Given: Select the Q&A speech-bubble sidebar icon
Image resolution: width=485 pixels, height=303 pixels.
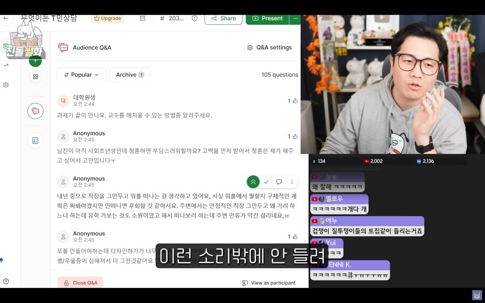Looking at the screenshot, I should click(35, 111).
